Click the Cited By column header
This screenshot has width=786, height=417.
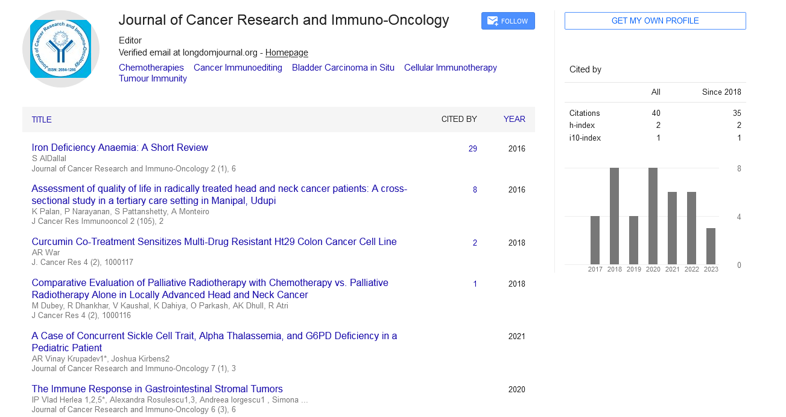(459, 119)
